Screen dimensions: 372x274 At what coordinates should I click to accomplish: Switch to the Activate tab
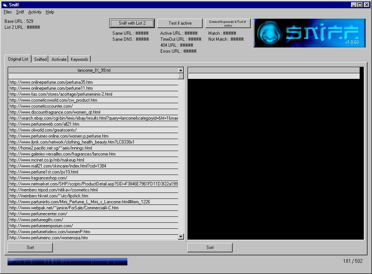[x=59, y=59]
